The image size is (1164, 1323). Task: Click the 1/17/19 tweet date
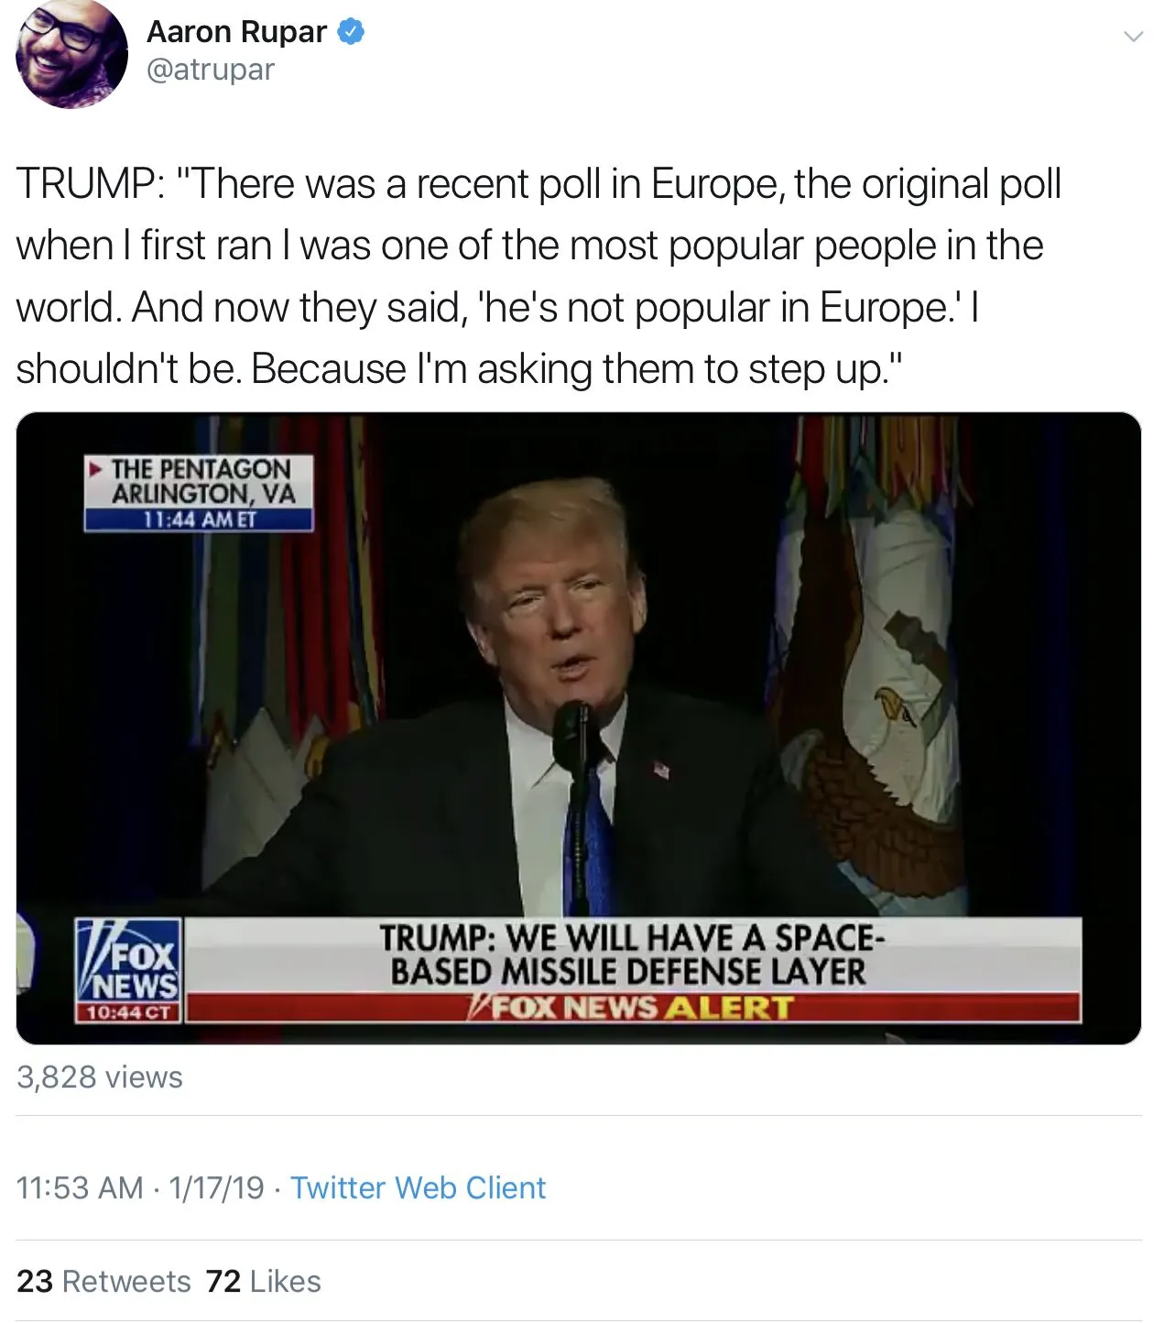216,1187
